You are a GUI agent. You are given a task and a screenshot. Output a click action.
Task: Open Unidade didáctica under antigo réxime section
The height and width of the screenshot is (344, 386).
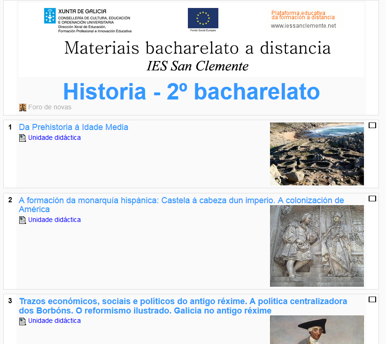(x=54, y=321)
